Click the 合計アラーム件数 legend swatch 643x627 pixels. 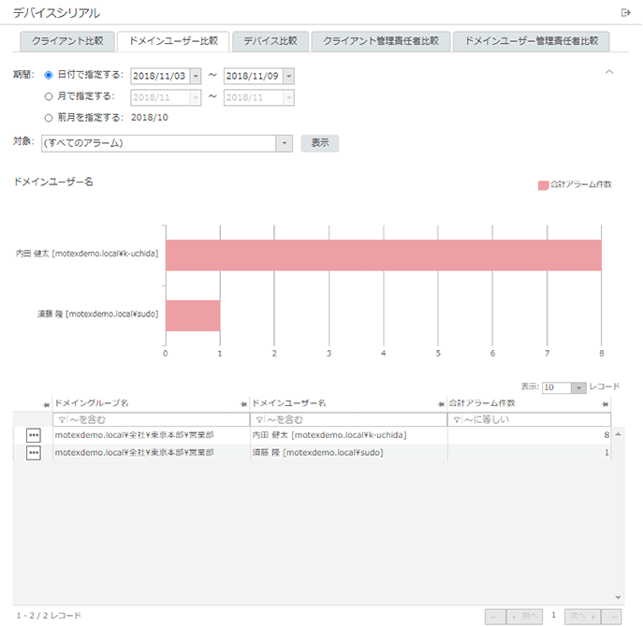[x=543, y=184]
